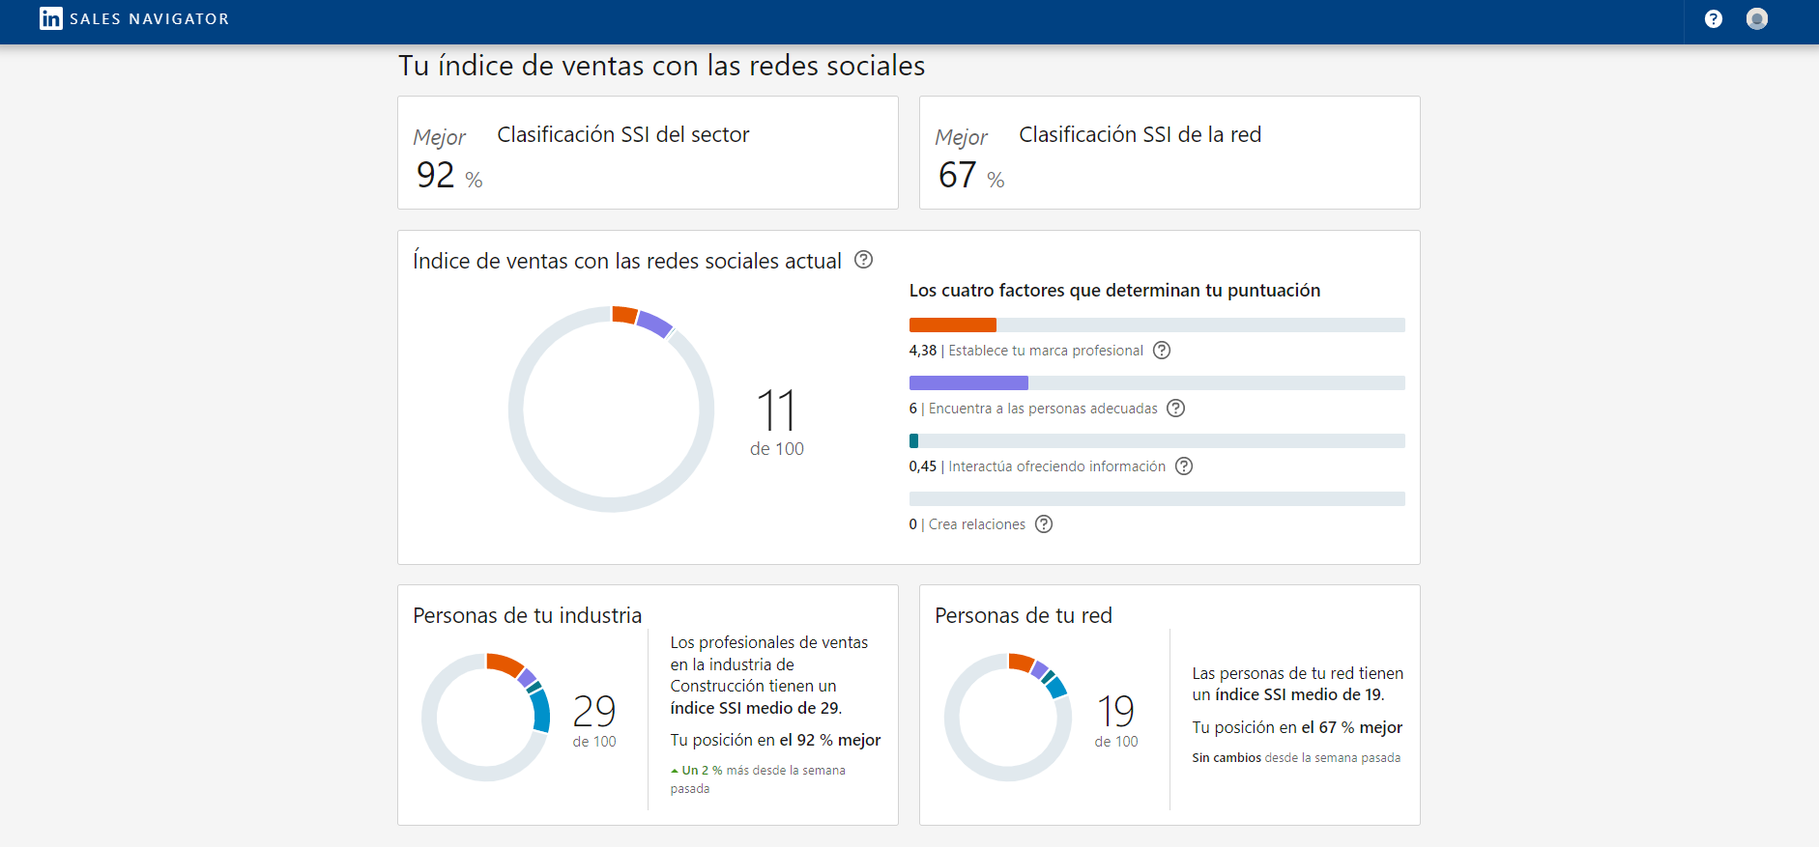This screenshot has width=1819, height=847.
Task: Show info for Encuentra a las personas adecuadas
Action: pyautogui.click(x=1176, y=409)
